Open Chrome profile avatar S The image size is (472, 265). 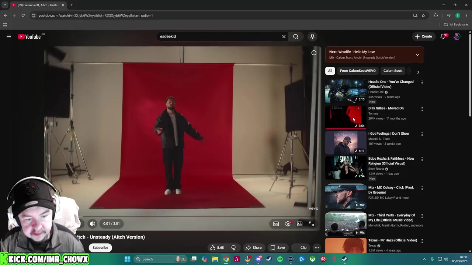pos(458,15)
